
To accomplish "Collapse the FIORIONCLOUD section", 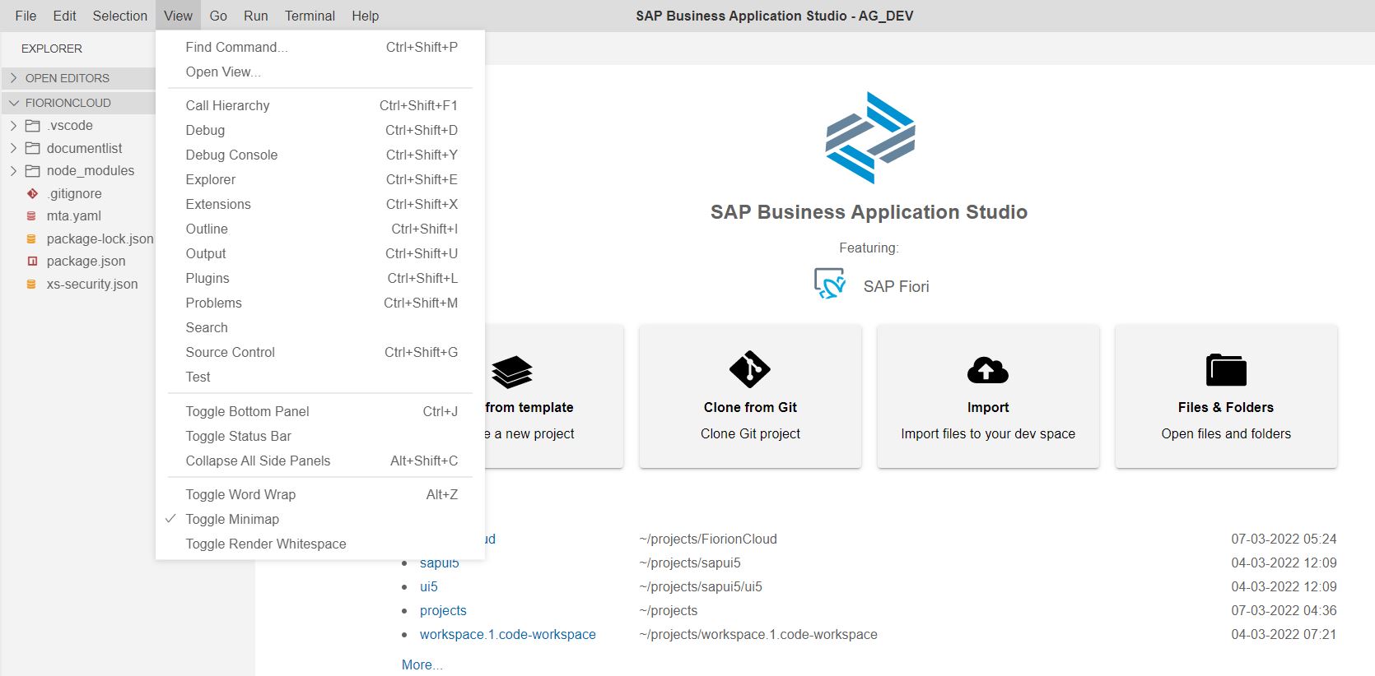I will 14,103.
